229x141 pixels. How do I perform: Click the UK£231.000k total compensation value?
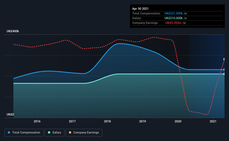[x=173, y=13]
